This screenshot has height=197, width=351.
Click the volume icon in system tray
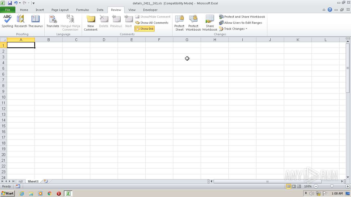tap(312, 193)
